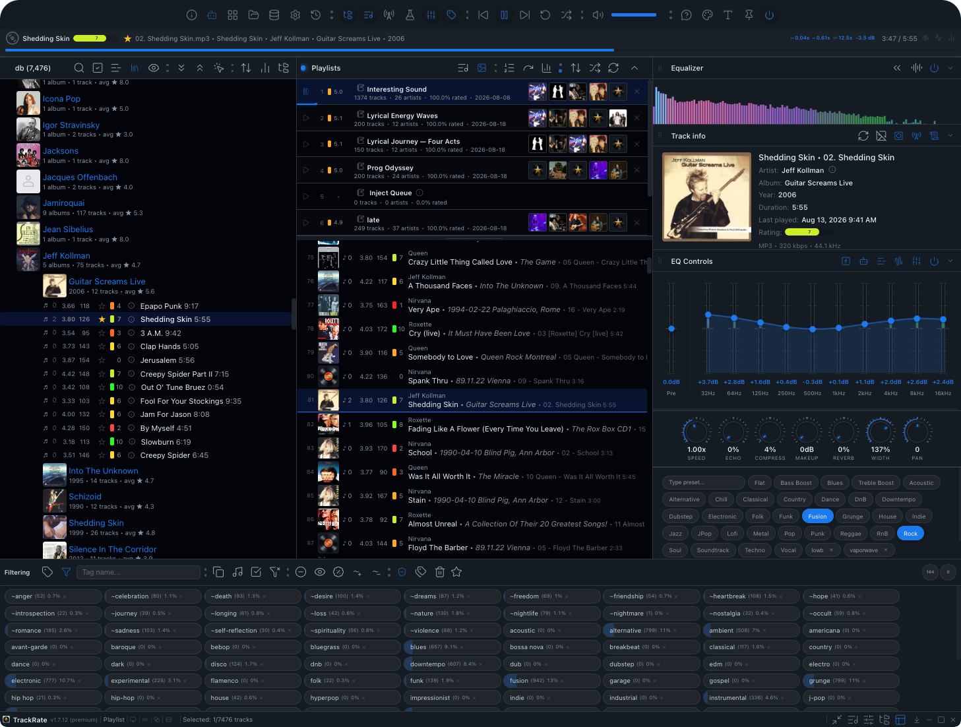The height and width of the screenshot is (727, 961).
Task: Toggle the eye visibility icon in db panel
Action: click(x=154, y=68)
